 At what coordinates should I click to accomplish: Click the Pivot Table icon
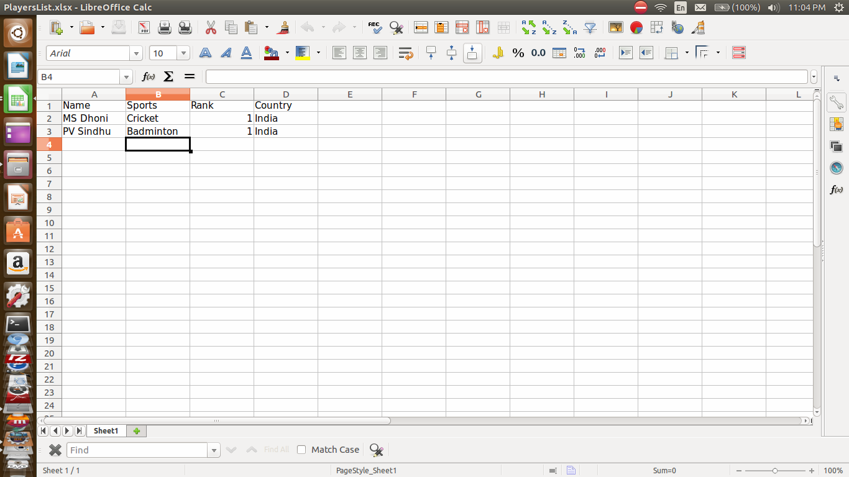click(656, 27)
